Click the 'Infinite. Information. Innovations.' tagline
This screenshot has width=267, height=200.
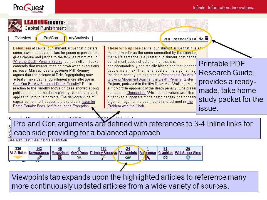(223, 8)
